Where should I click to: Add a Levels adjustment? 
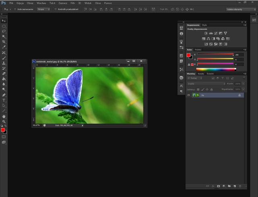tap(211, 33)
